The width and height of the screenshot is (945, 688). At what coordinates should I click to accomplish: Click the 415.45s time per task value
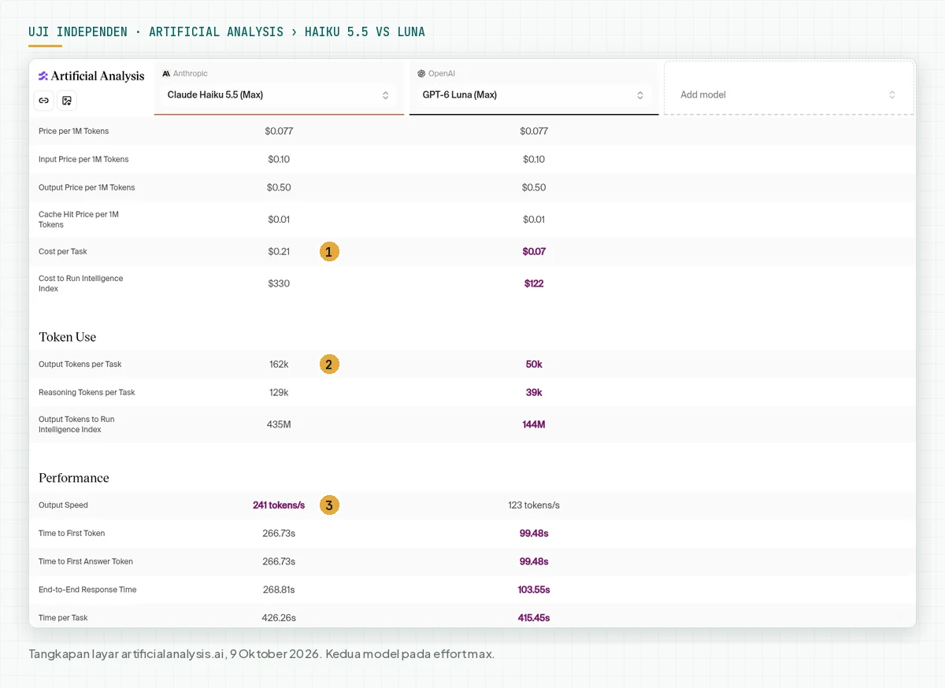coord(534,618)
